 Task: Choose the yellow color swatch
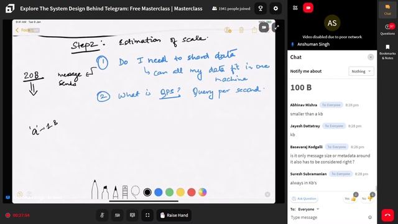click(180, 192)
